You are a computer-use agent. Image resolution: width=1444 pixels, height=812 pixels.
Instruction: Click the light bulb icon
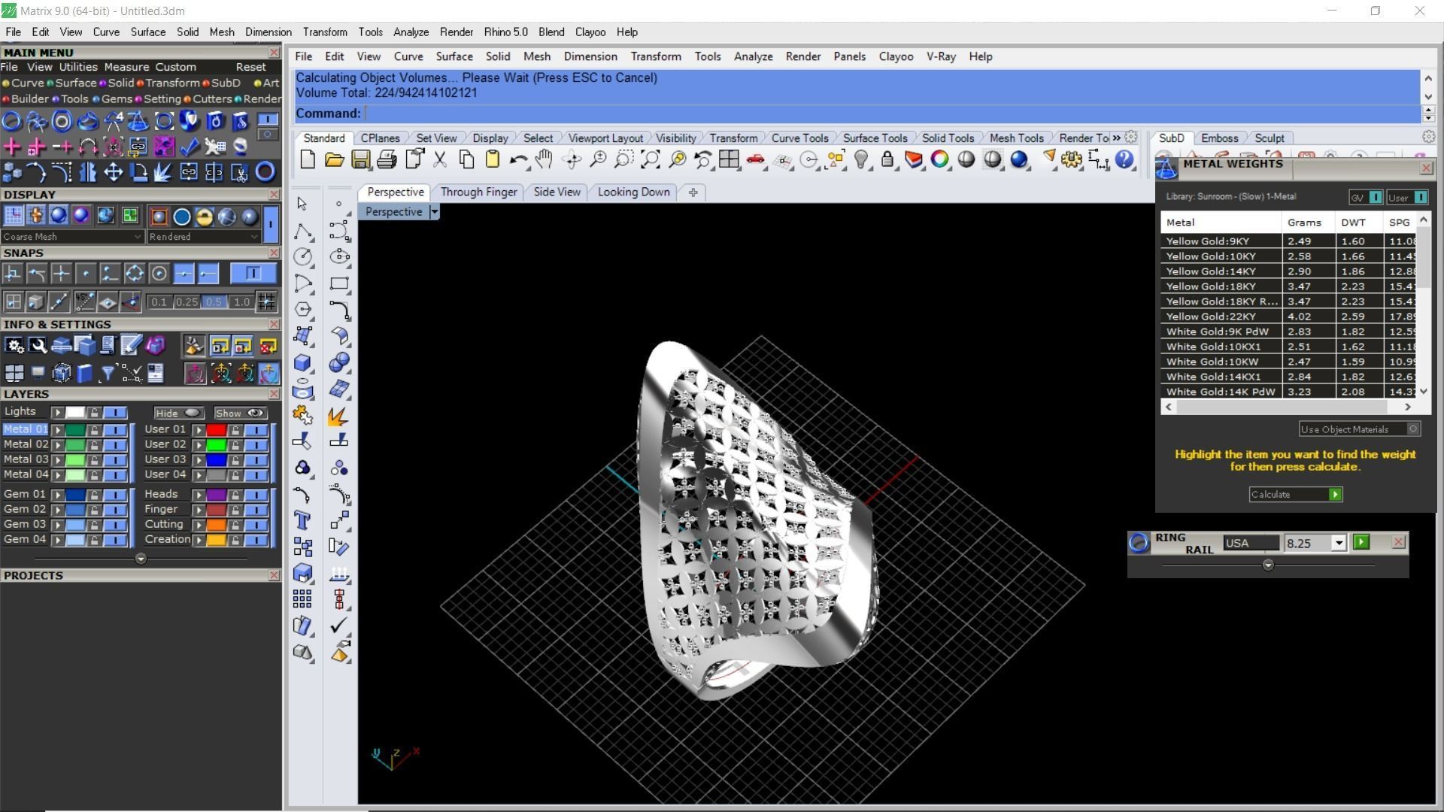(862, 159)
